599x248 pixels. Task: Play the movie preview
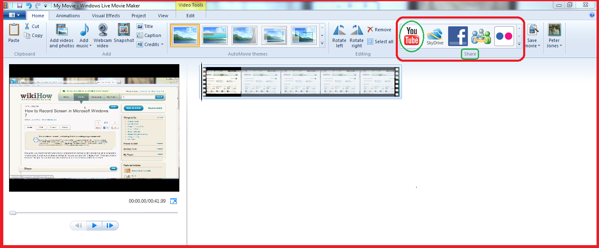coord(94,225)
